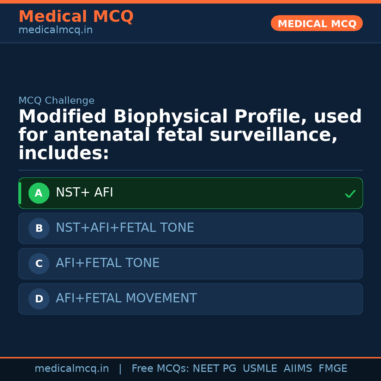
Task: Click the orange MEDICAL MCQ badge
Action: [x=316, y=24]
